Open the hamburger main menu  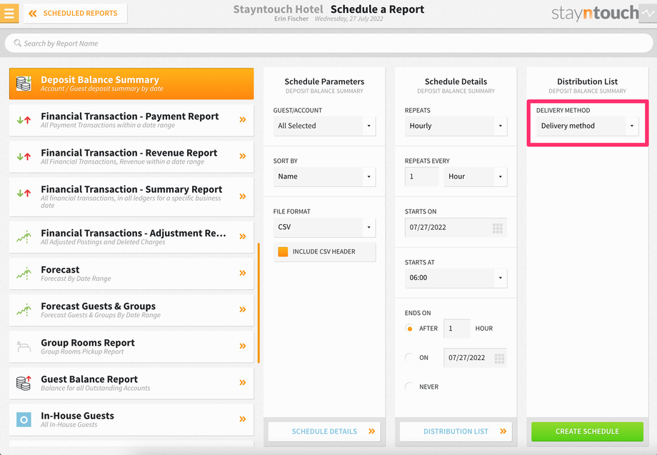9,13
